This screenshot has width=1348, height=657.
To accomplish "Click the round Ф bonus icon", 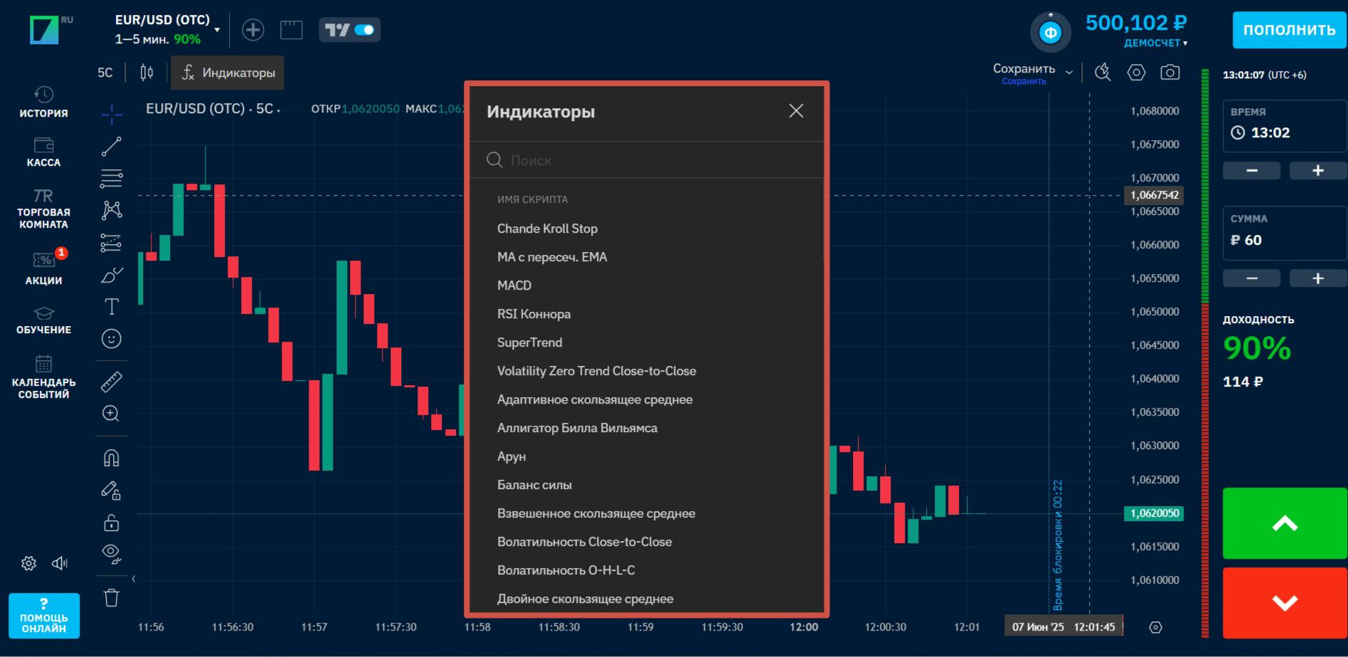I will tap(1051, 32).
